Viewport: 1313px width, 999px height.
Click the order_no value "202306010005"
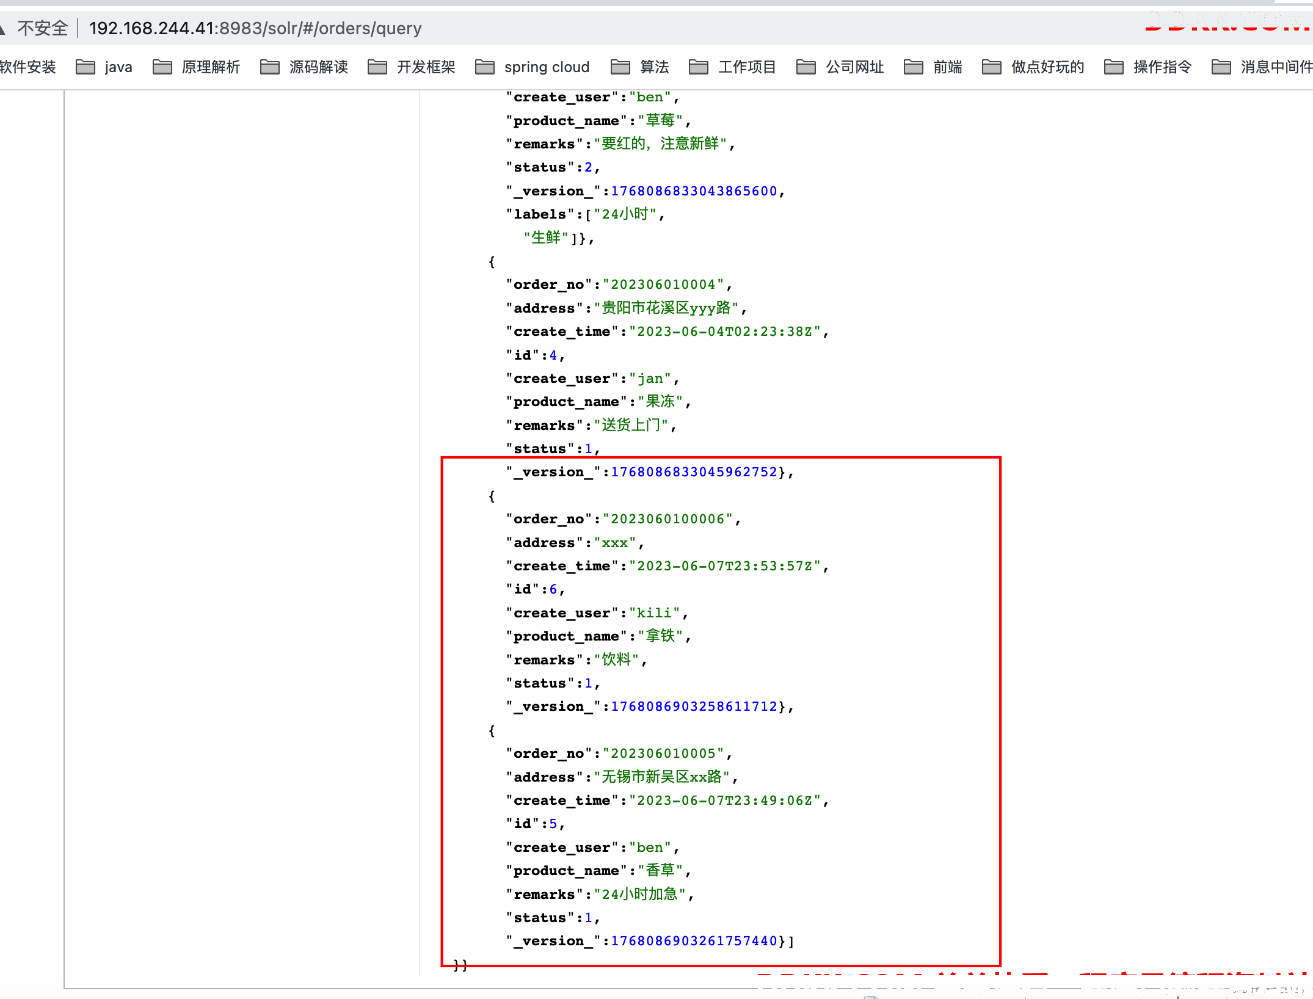[x=663, y=754]
